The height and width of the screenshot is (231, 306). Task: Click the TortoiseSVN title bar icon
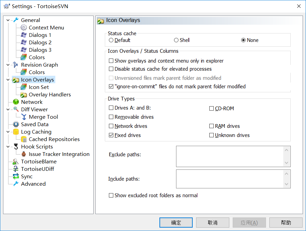click(6, 6)
